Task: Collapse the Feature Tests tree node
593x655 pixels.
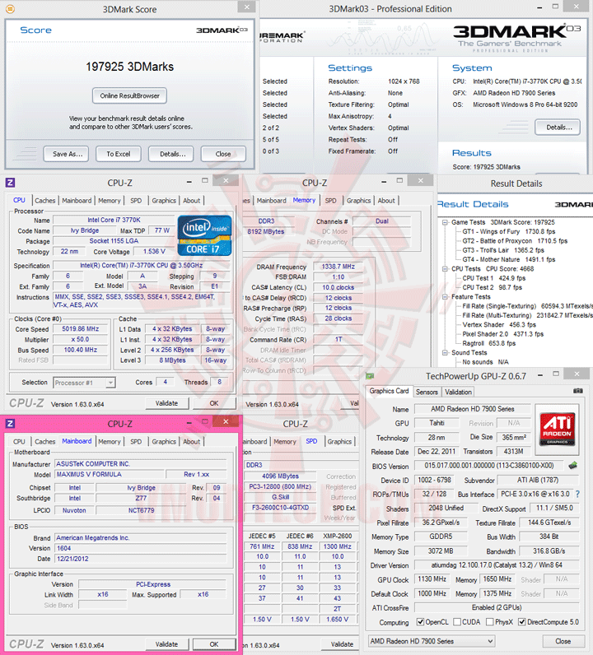Action: [445, 296]
